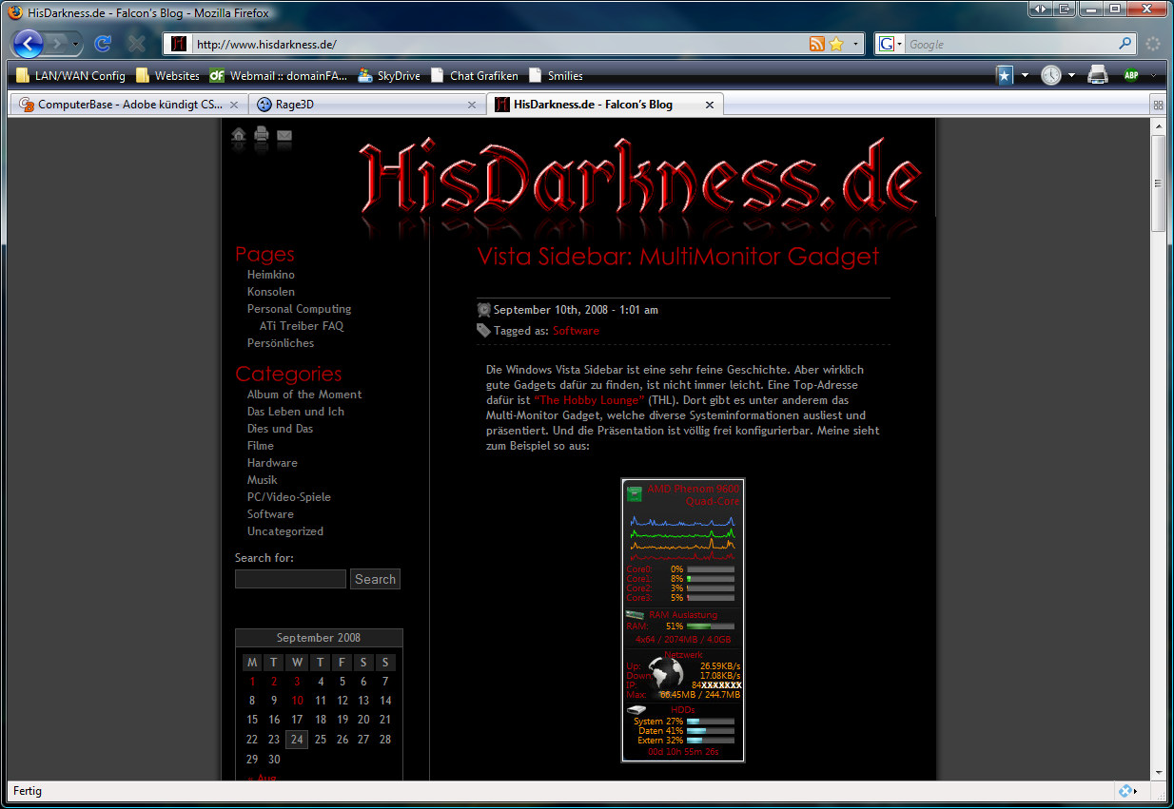This screenshot has width=1174, height=809.
Task: Open the Filme category
Action: coord(261,446)
